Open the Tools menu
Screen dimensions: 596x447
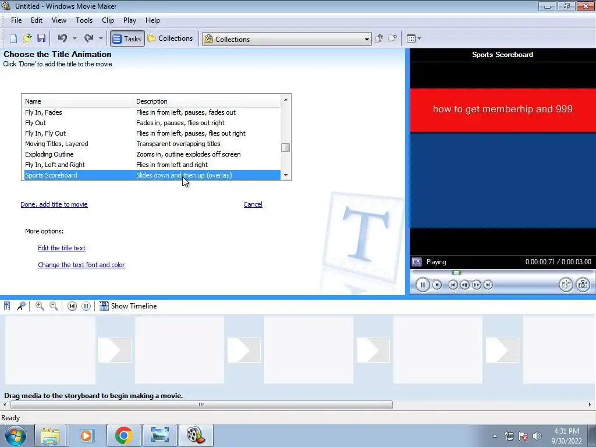pos(84,20)
